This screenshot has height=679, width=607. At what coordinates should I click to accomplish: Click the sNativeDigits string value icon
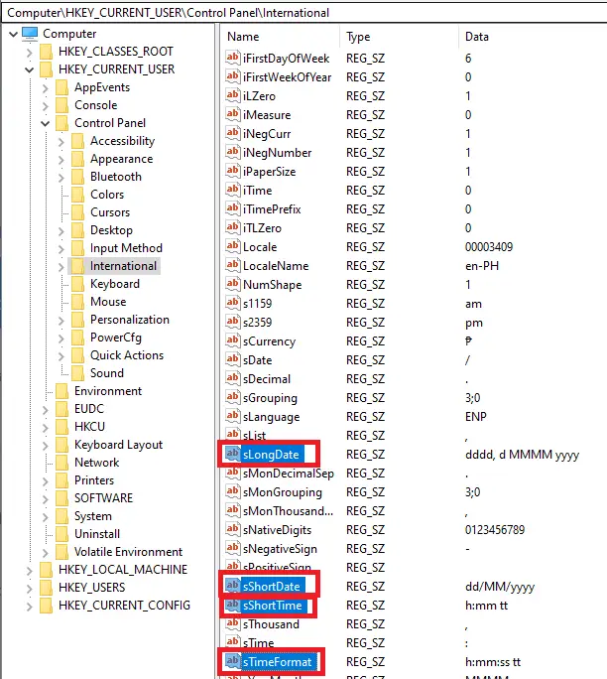point(232,529)
